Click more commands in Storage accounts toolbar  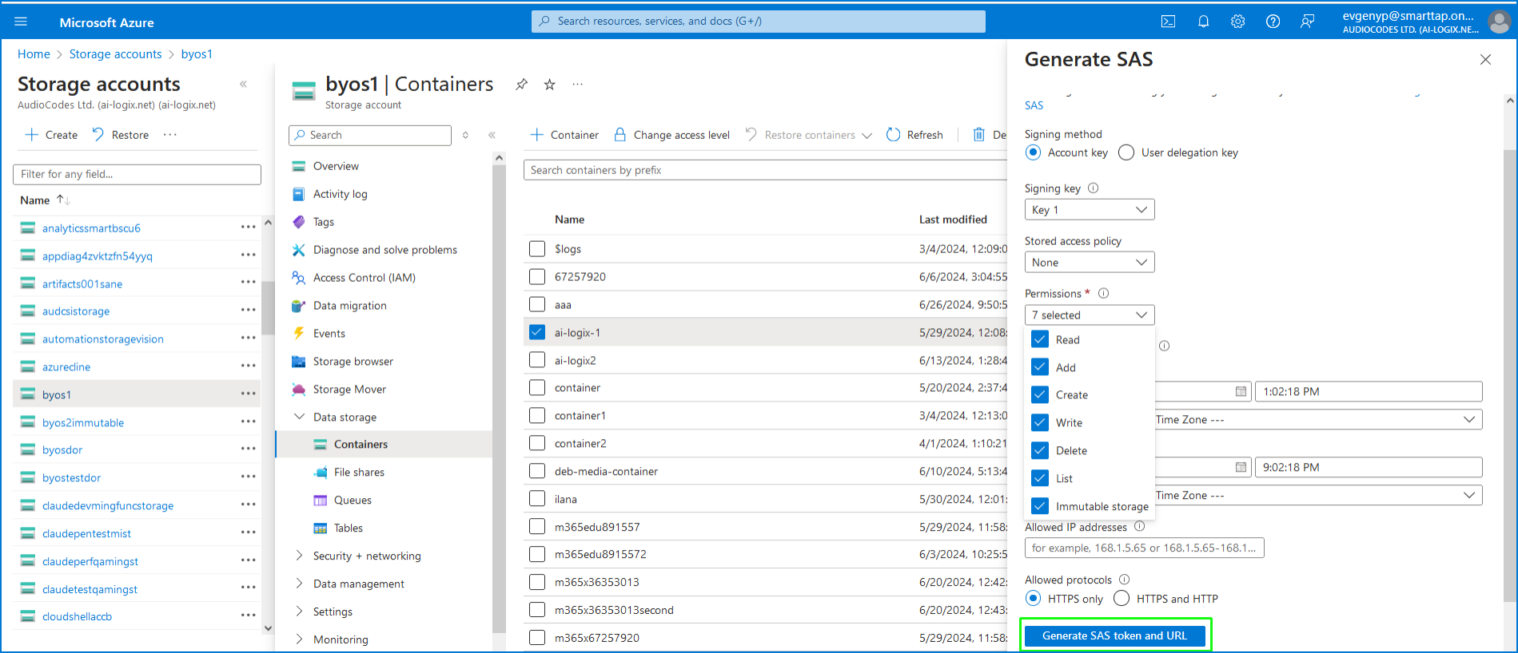tap(169, 135)
